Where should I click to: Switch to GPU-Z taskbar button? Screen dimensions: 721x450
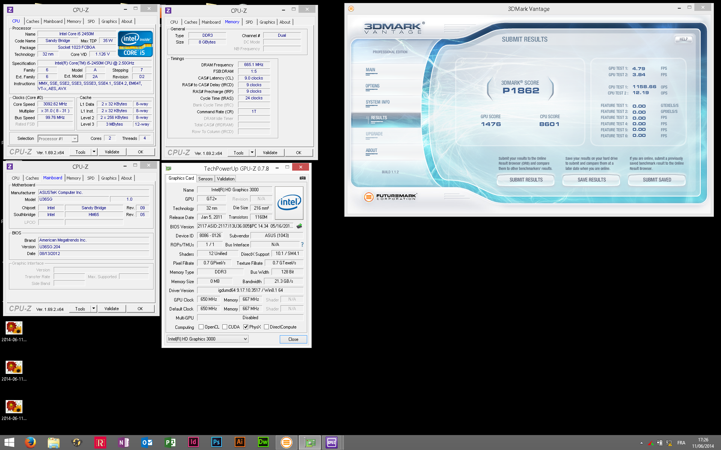tap(310, 442)
